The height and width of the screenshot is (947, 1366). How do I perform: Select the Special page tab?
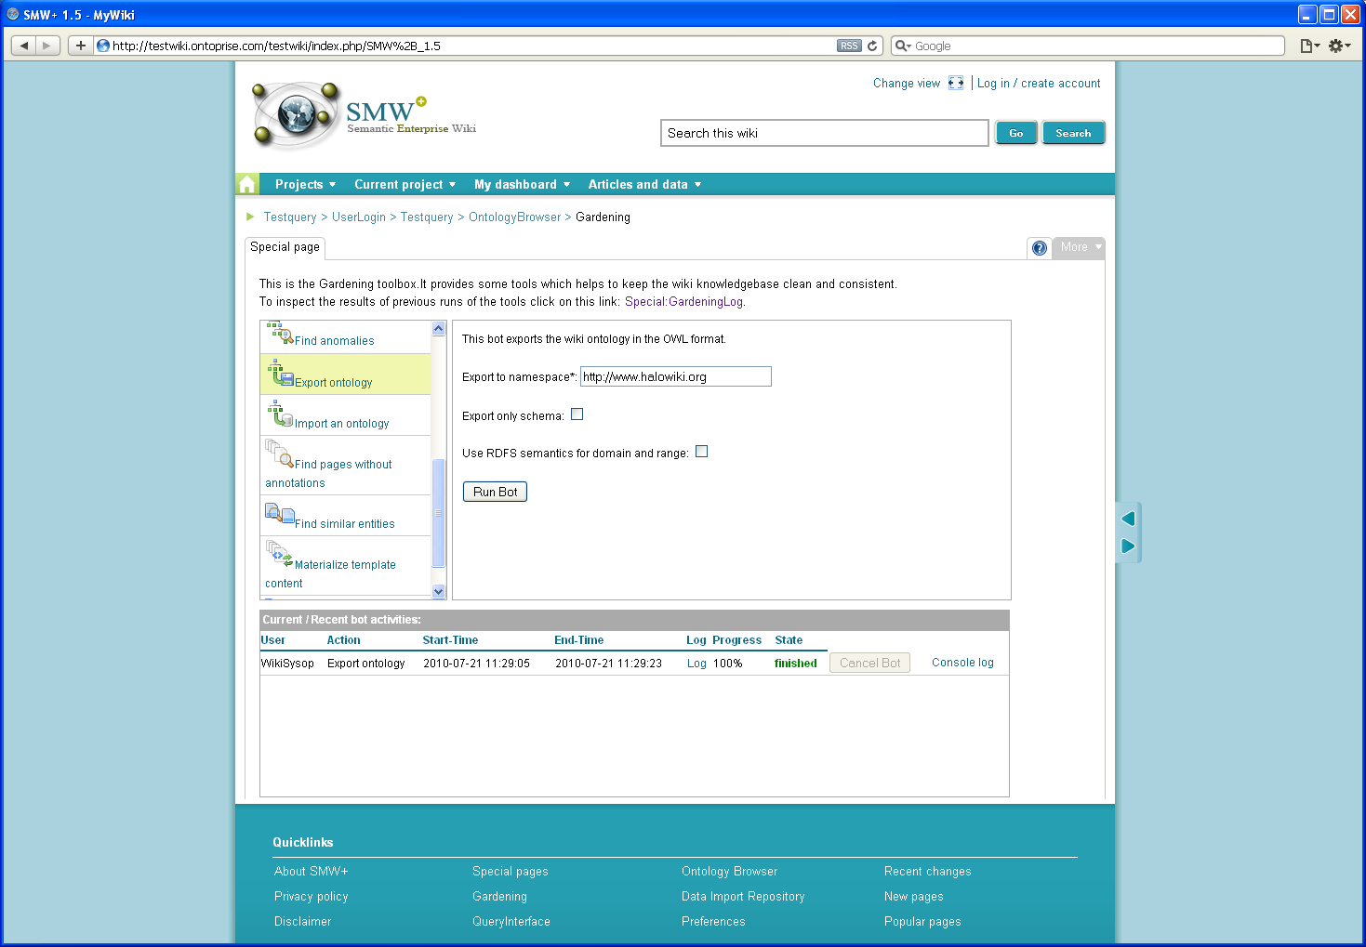(x=285, y=247)
